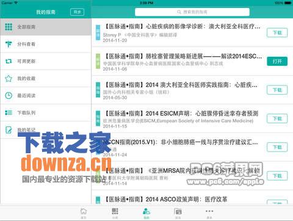Click the list icon beside 下载队列
The image size is (293, 221).
(9, 112)
